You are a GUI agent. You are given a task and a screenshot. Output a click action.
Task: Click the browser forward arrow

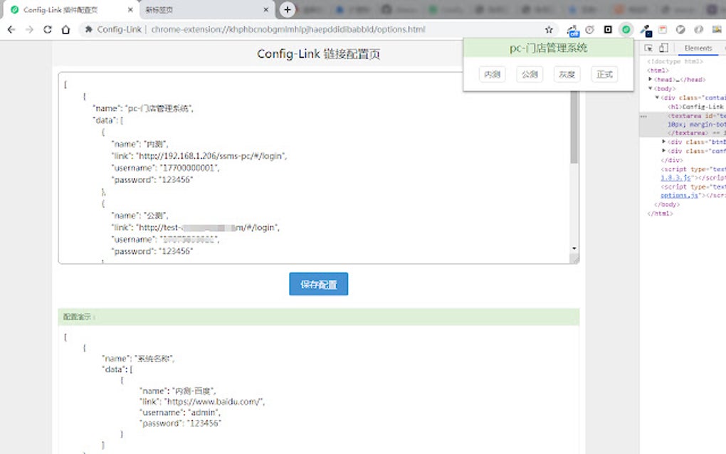point(30,30)
